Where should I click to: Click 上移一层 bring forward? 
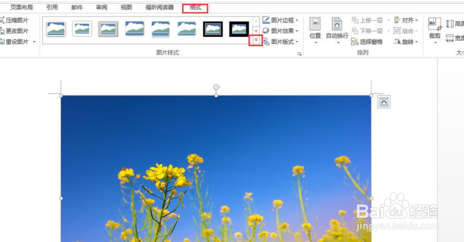click(367, 20)
